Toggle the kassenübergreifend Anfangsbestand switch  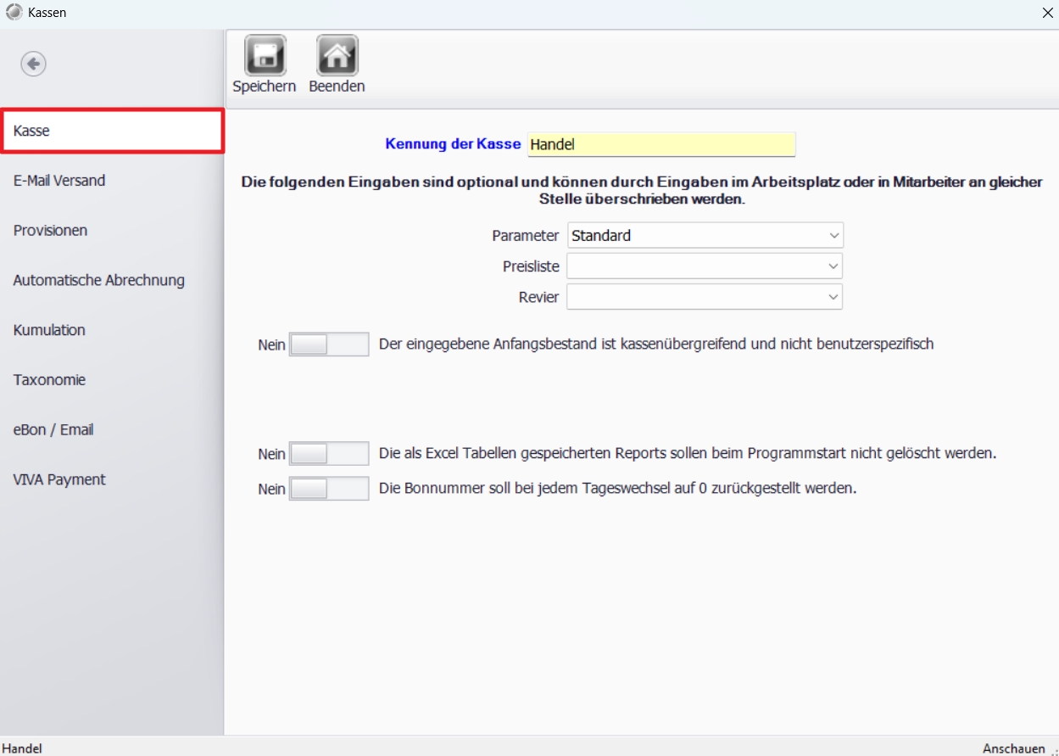pyautogui.click(x=328, y=344)
